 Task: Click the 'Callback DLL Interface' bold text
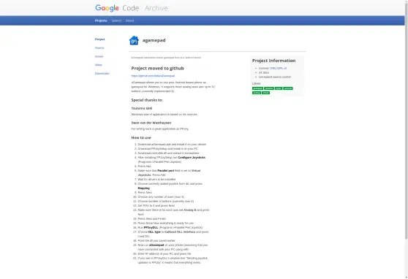(180, 232)
